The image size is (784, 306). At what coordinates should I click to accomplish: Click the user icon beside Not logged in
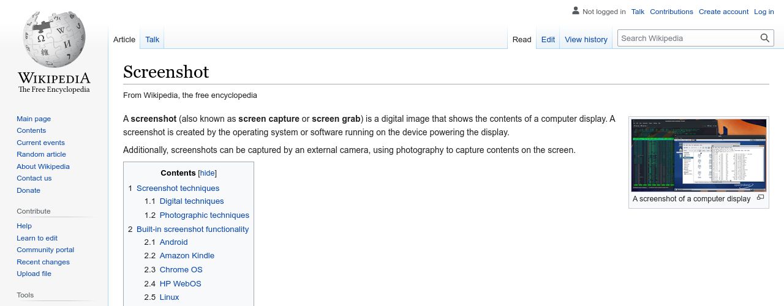[575, 11]
